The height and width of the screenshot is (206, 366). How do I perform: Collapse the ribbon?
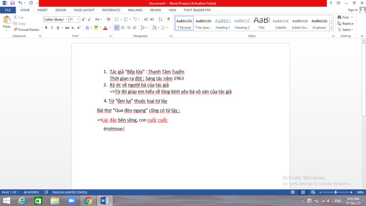pos(362,36)
